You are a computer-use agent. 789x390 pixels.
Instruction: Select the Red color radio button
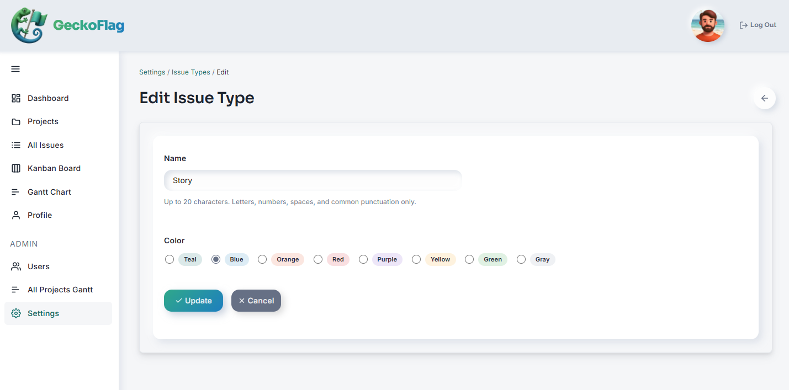(318, 259)
